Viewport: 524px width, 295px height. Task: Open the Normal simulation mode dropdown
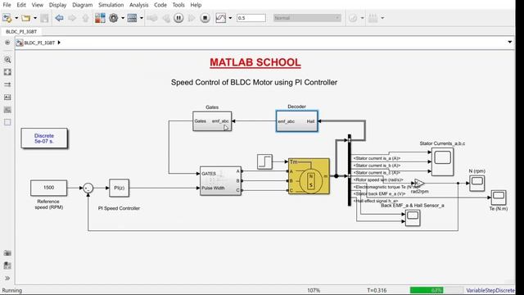coord(307,18)
